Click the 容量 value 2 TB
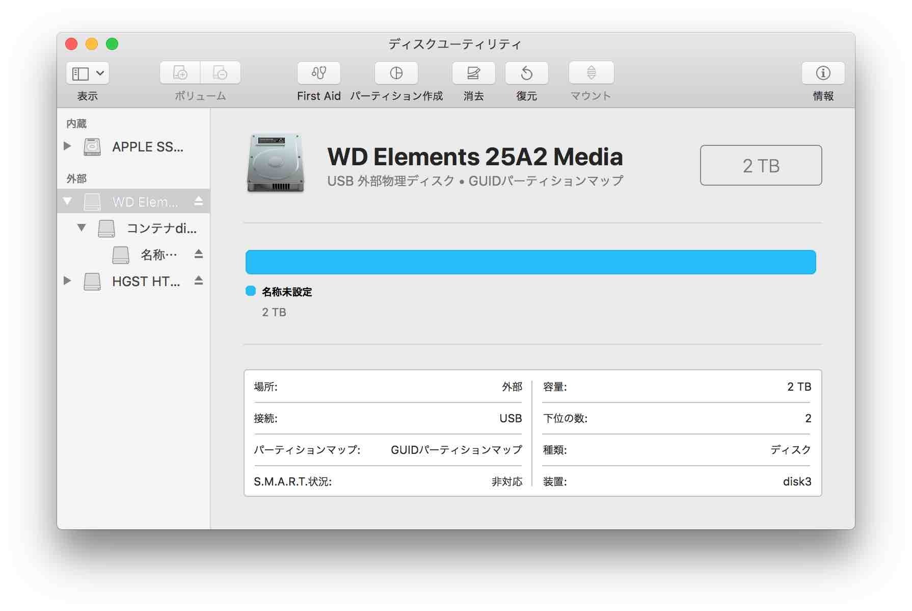 tap(799, 387)
